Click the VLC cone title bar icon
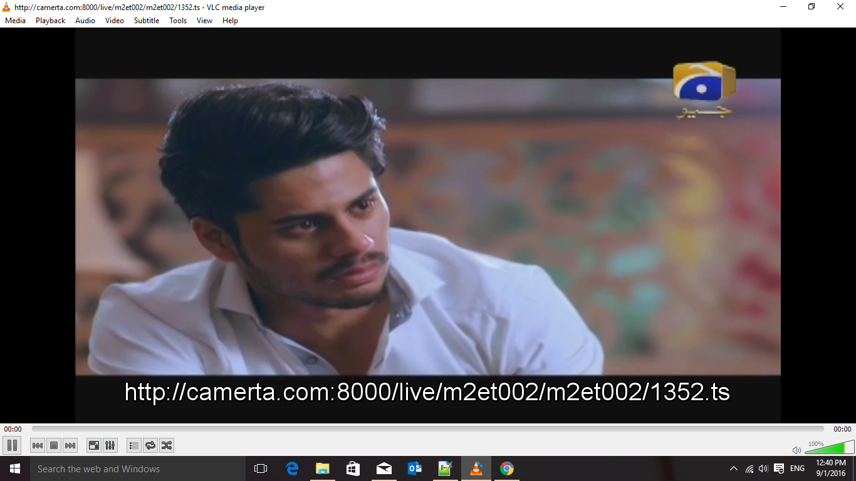The image size is (856, 481). (x=6, y=7)
